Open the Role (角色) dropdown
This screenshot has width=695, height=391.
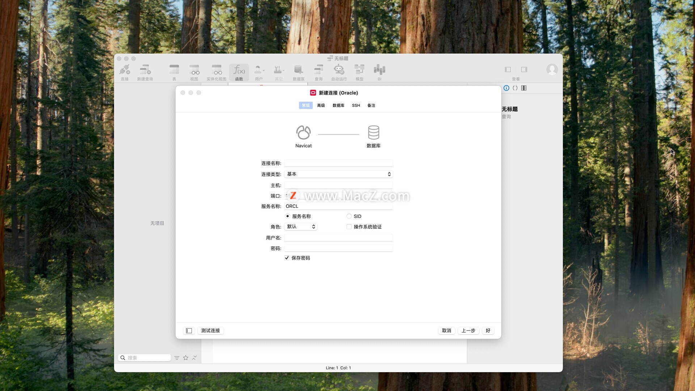click(x=301, y=227)
